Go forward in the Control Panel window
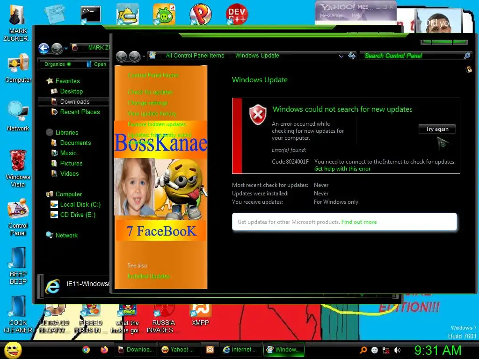 pyautogui.click(x=134, y=56)
